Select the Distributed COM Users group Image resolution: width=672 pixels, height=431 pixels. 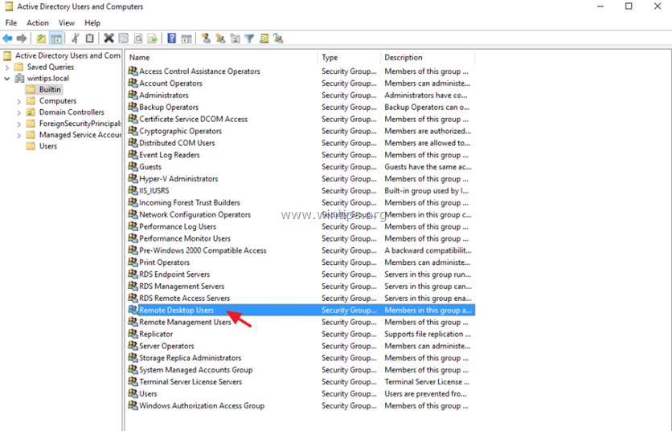(301, 143)
